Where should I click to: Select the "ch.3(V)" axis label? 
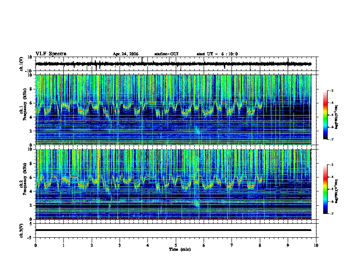pos(22,231)
